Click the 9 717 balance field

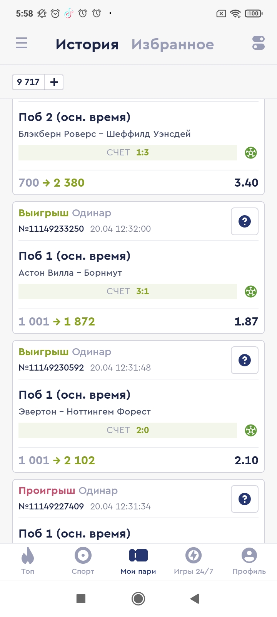pyautogui.click(x=28, y=82)
